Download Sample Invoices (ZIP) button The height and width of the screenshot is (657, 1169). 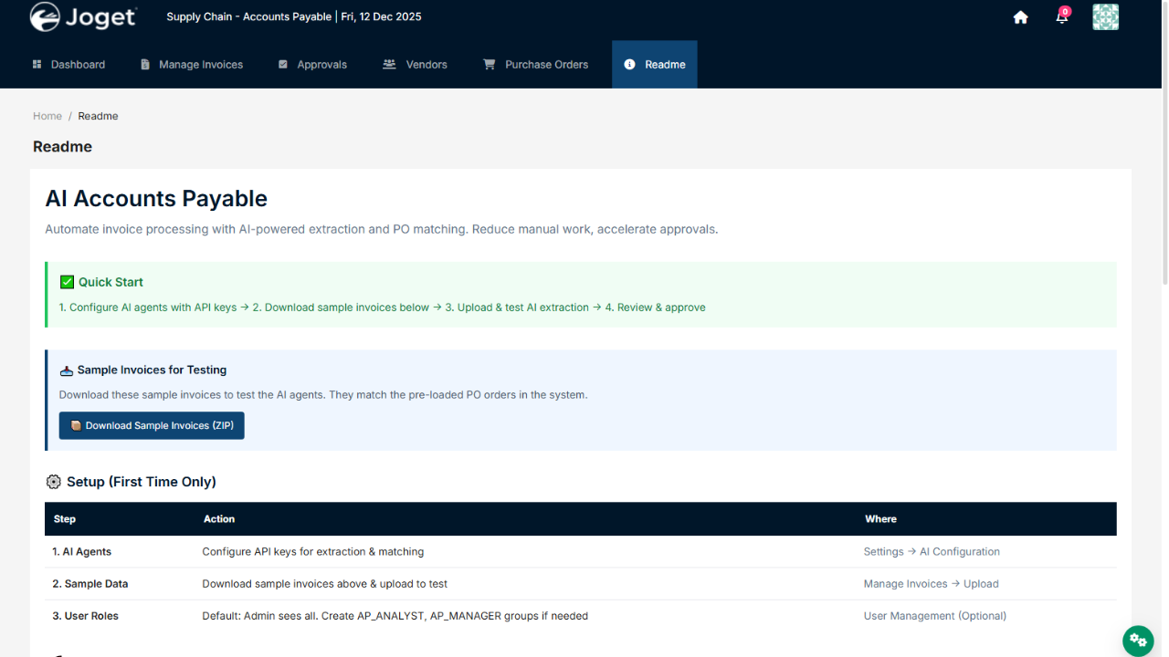(152, 425)
